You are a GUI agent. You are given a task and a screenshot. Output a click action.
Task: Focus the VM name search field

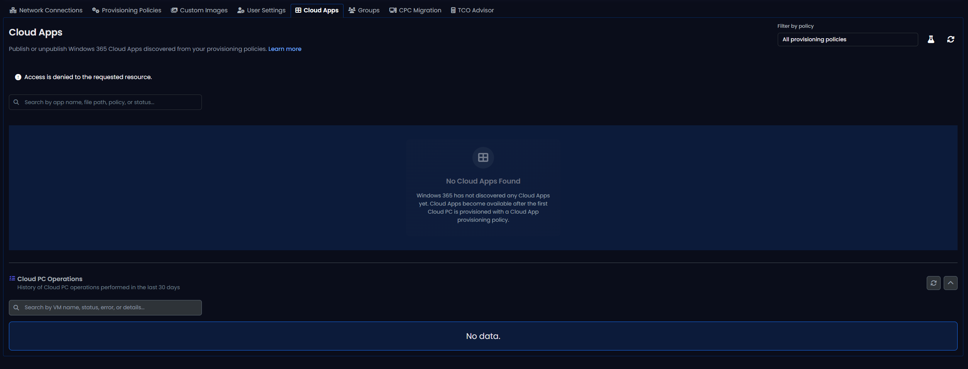pos(105,308)
